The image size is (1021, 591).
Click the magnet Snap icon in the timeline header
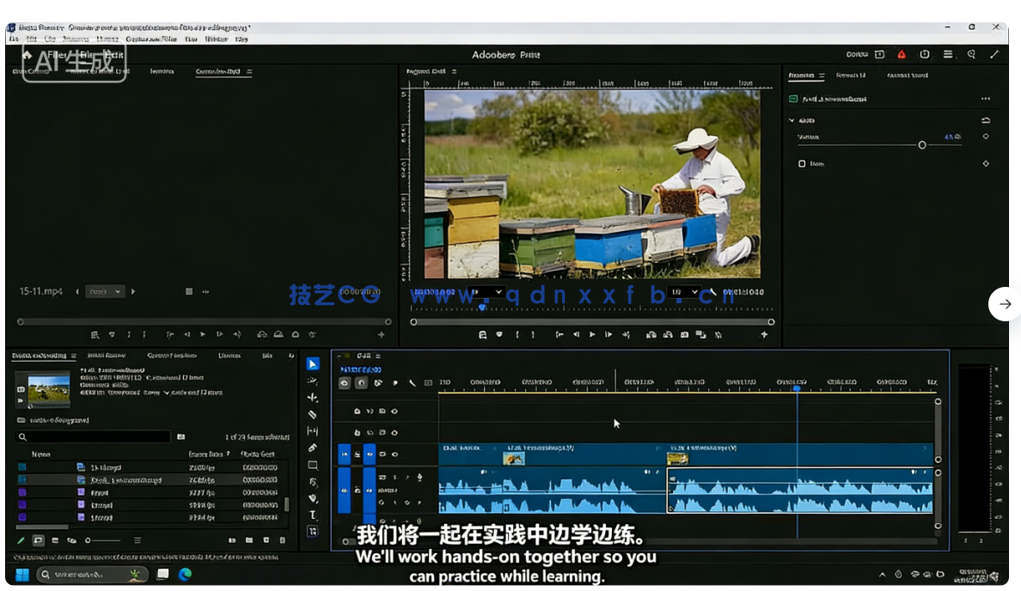coord(362,382)
